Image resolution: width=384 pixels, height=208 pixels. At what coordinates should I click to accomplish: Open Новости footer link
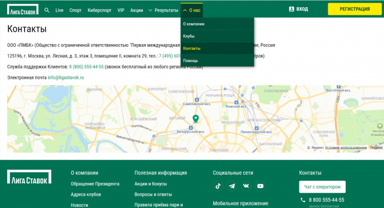79,205
